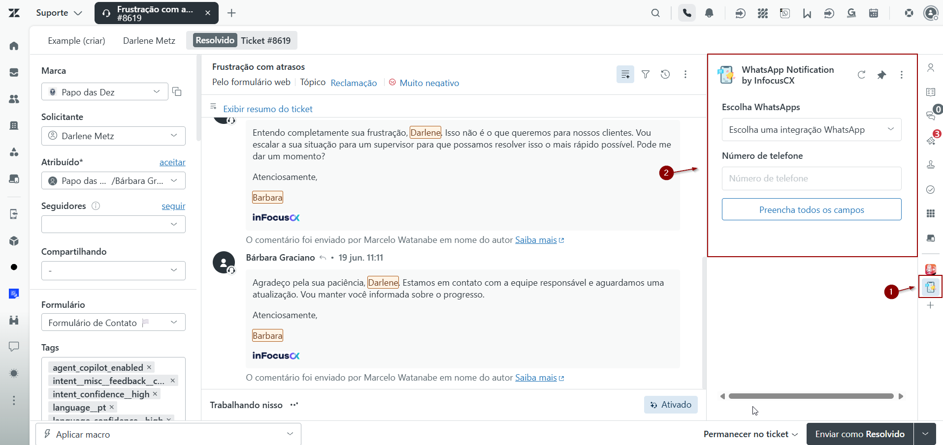Open Views inbox icon in left navigation
Image resolution: width=943 pixels, height=445 pixels.
pos(14,72)
